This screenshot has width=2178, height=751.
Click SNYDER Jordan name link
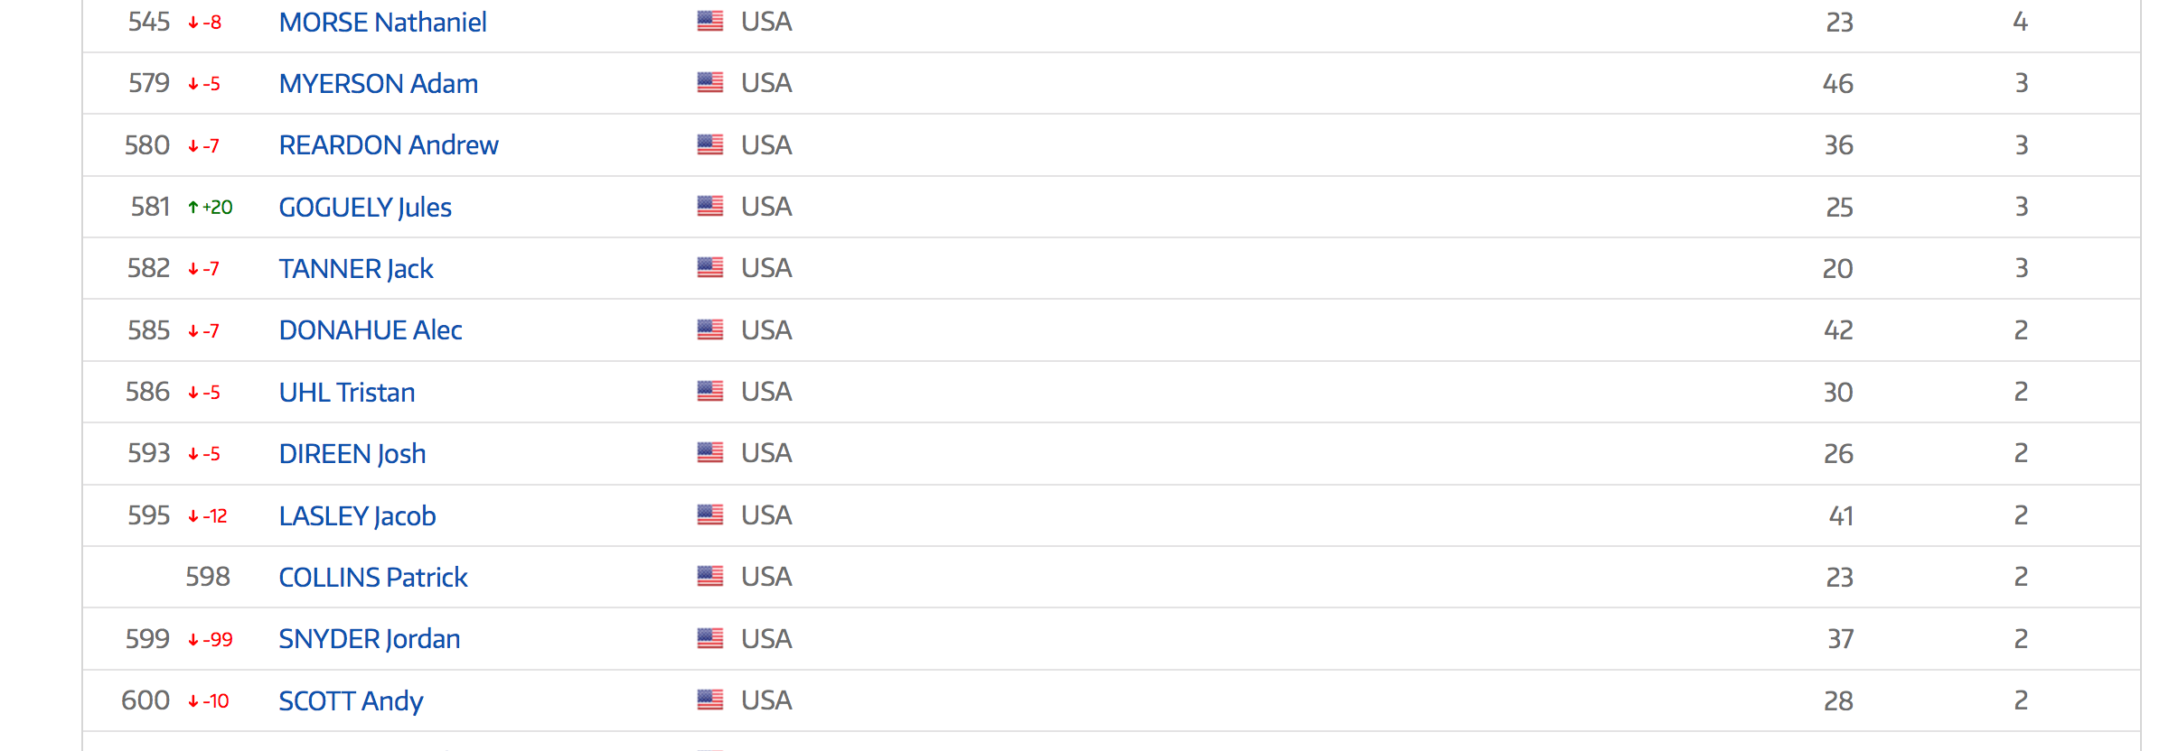370,638
